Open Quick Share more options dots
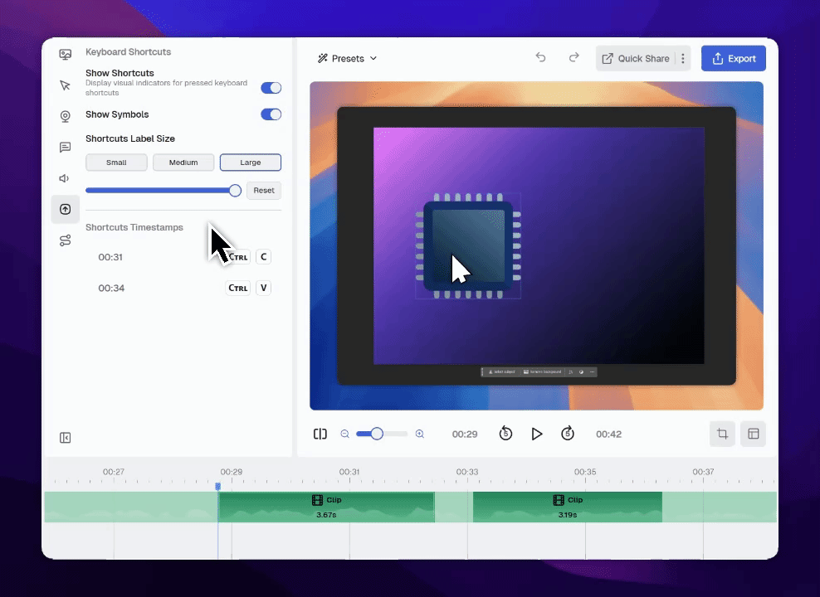Viewport: 820px width, 597px height. tap(683, 59)
